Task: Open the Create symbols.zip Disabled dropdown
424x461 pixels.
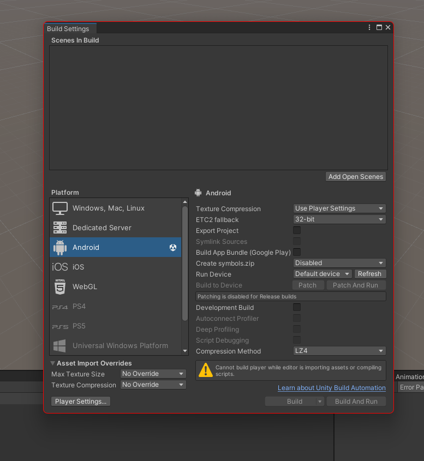Action: pyautogui.click(x=339, y=263)
